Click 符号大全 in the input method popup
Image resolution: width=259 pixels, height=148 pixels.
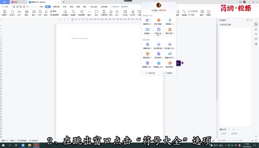pyautogui.click(x=158, y=30)
